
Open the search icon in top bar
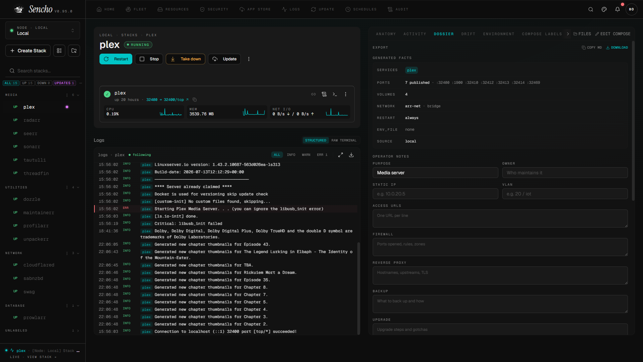pyautogui.click(x=591, y=9)
